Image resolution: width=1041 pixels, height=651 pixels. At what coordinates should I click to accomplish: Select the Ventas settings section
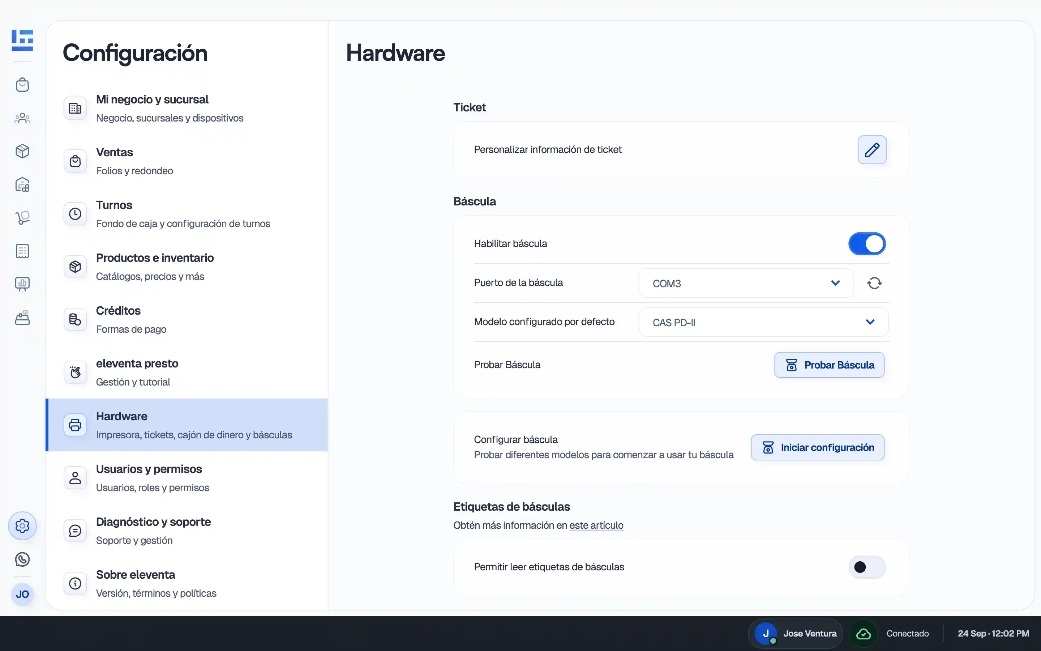[187, 161]
